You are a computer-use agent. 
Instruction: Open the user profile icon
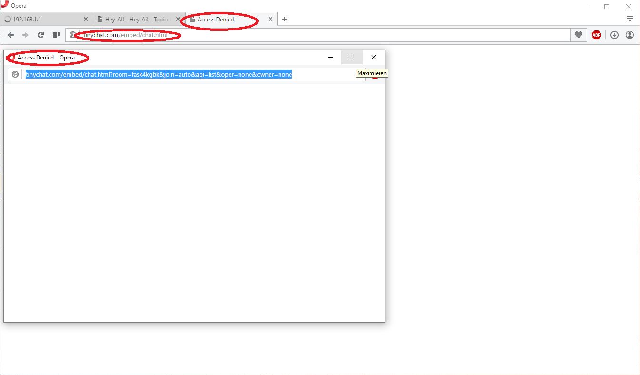(x=630, y=35)
